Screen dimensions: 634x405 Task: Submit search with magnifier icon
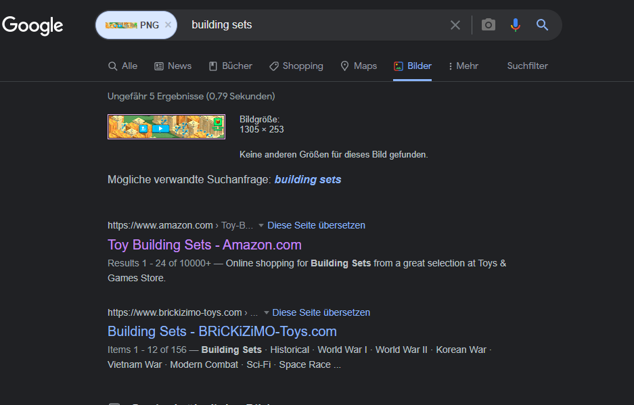click(x=542, y=24)
